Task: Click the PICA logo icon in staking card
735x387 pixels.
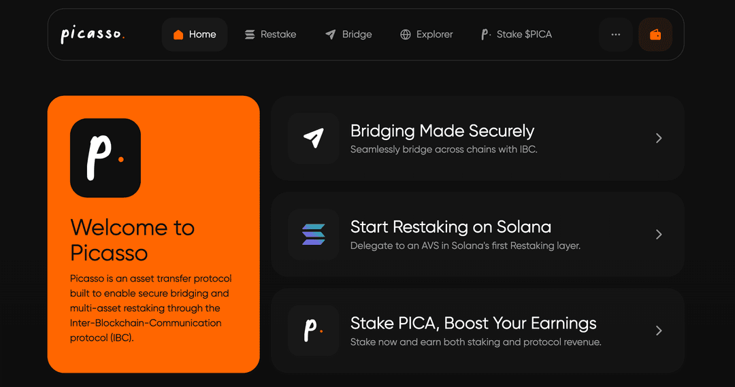Action: pyautogui.click(x=313, y=331)
